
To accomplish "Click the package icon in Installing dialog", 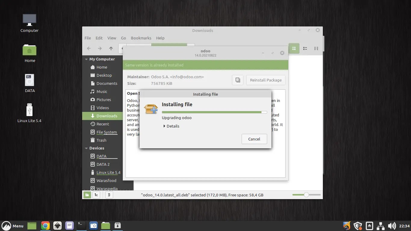I will click(x=151, y=109).
